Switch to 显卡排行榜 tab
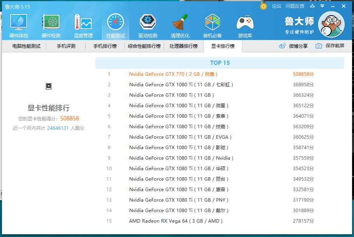The width and height of the screenshot is (354, 237). [223, 46]
